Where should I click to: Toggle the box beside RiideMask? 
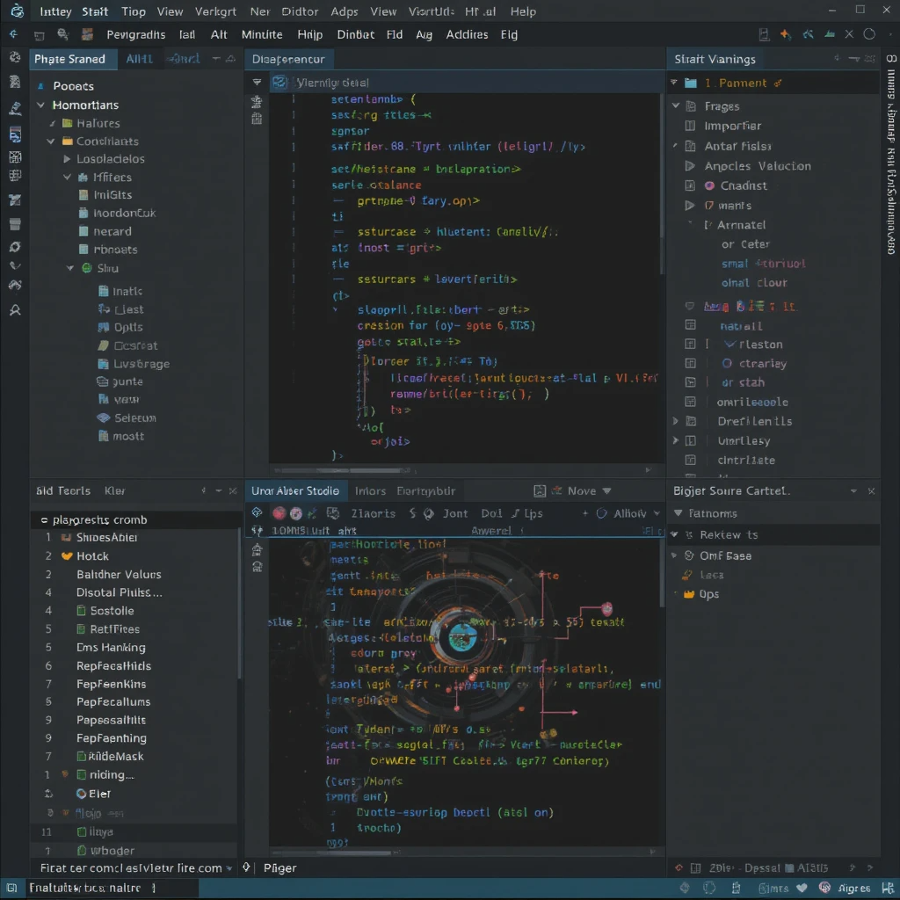click(x=81, y=757)
